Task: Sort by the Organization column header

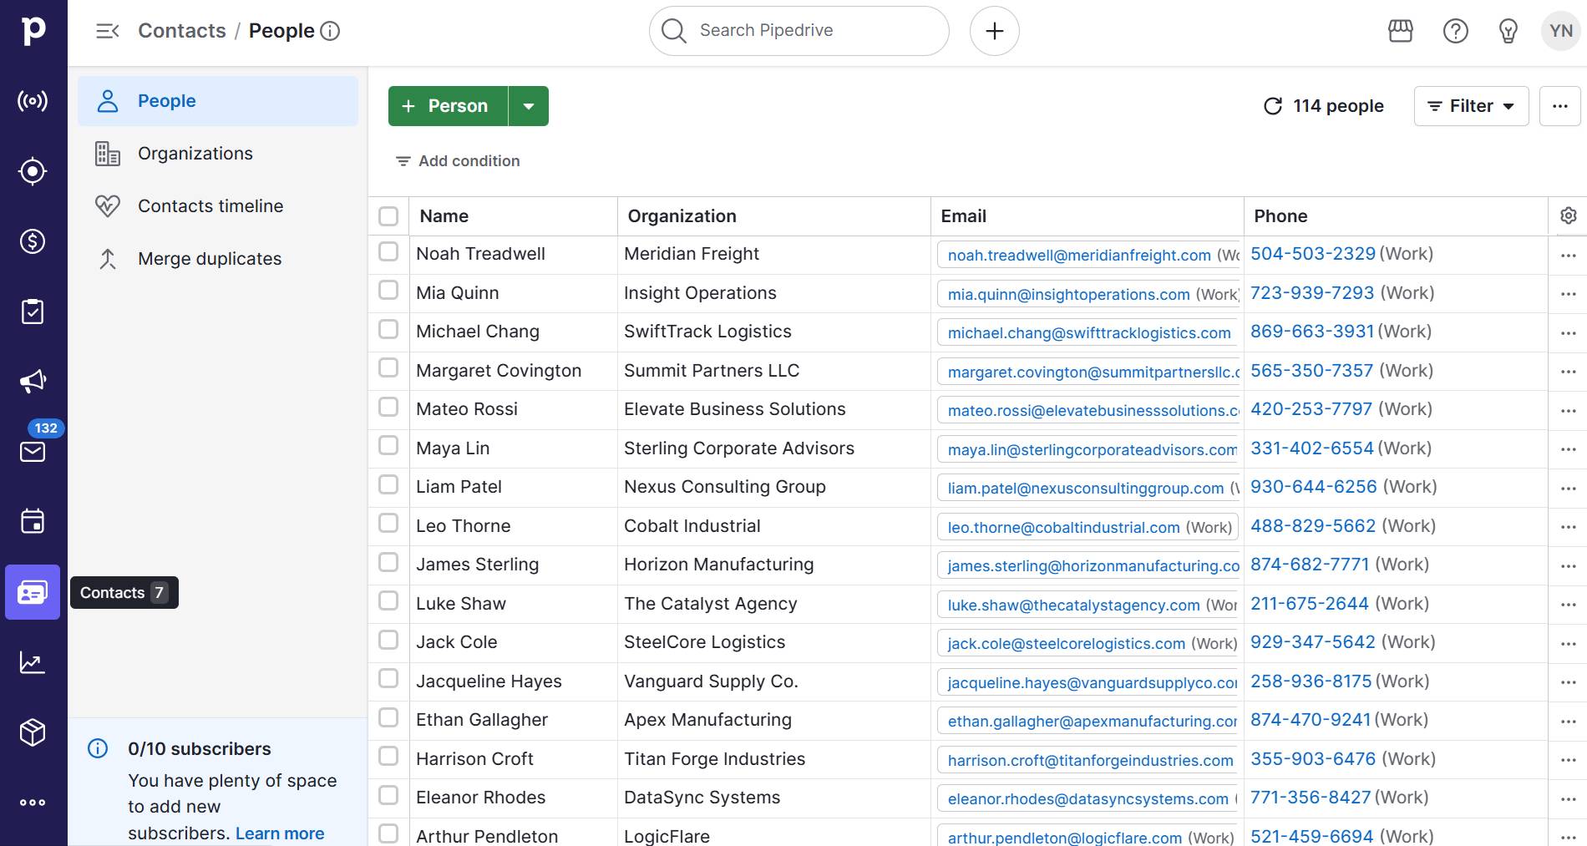Action: [x=682, y=216]
